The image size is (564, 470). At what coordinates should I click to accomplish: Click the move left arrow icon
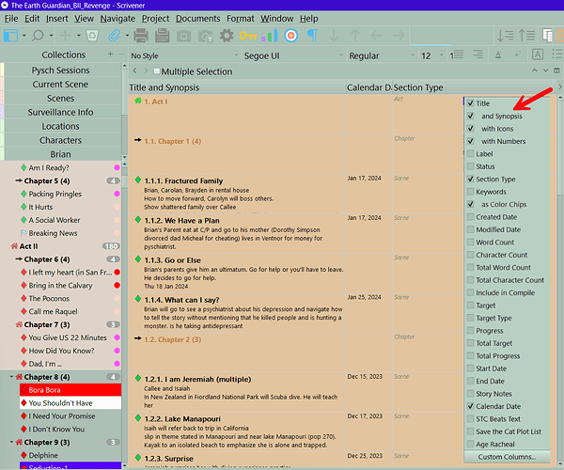point(377,35)
